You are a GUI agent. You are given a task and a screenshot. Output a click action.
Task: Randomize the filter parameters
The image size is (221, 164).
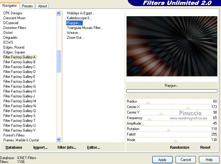[x=179, y=148]
